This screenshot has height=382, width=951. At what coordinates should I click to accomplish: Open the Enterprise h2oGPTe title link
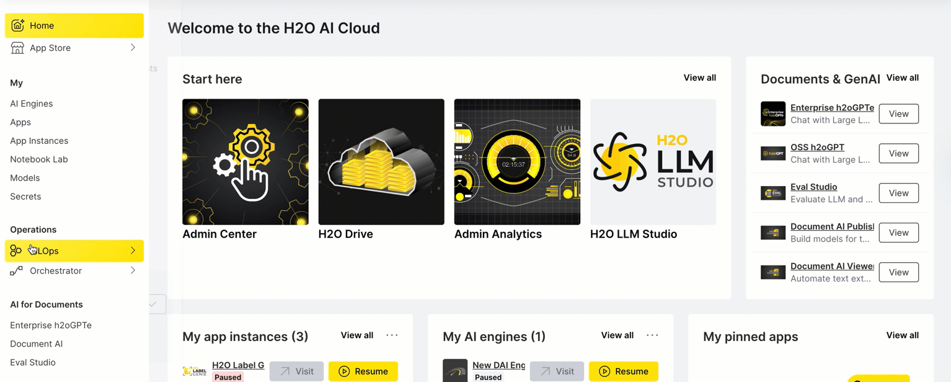coord(832,107)
